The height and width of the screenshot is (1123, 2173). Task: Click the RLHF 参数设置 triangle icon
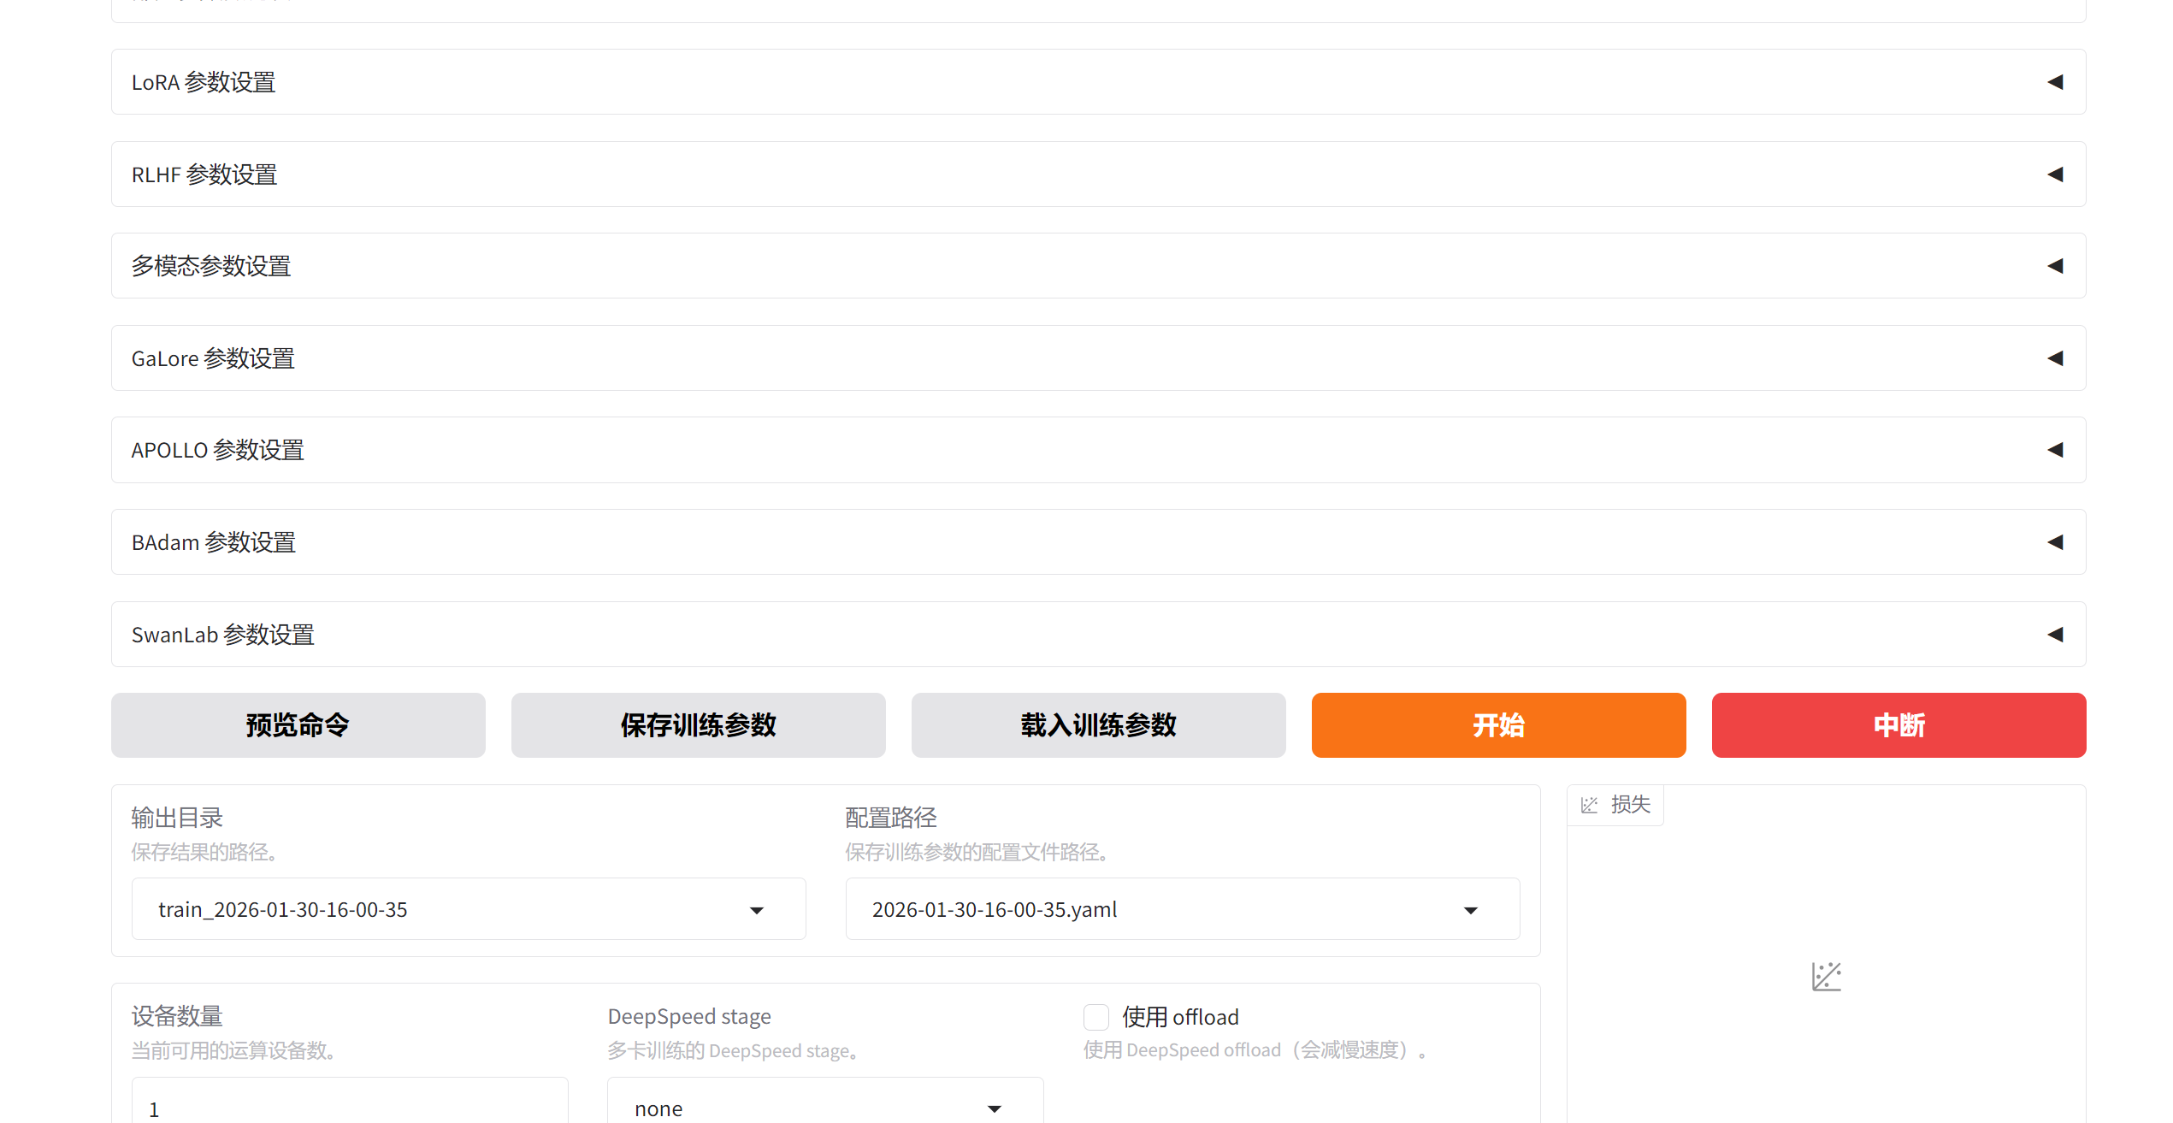tap(2055, 174)
